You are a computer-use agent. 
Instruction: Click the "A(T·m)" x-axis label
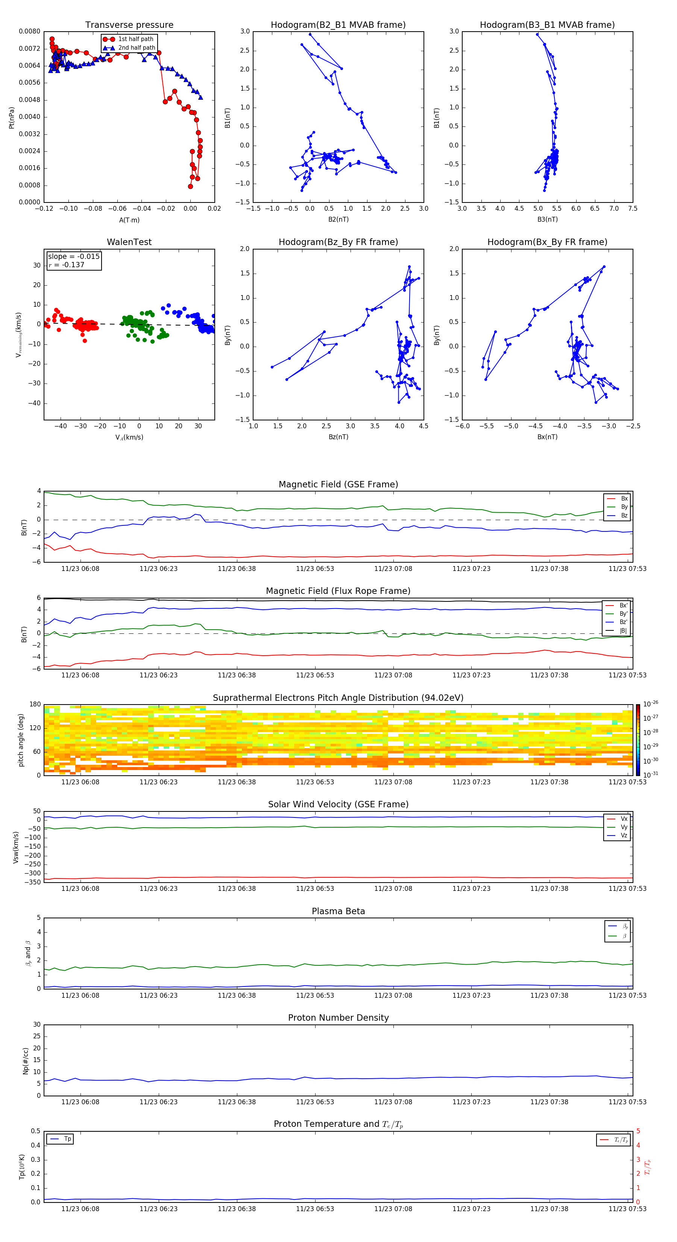[x=129, y=220]
